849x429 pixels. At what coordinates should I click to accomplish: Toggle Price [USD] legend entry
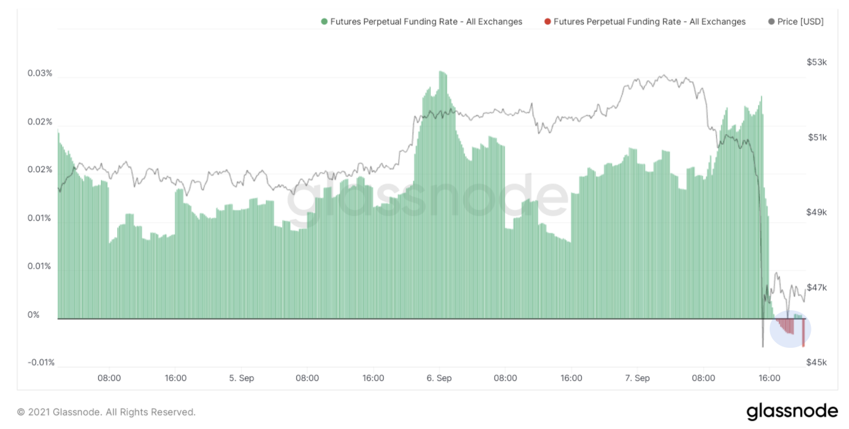pyautogui.click(x=796, y=22)
